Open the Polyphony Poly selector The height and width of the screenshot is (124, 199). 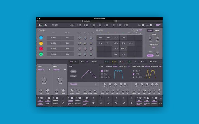[x=154, y=47]
